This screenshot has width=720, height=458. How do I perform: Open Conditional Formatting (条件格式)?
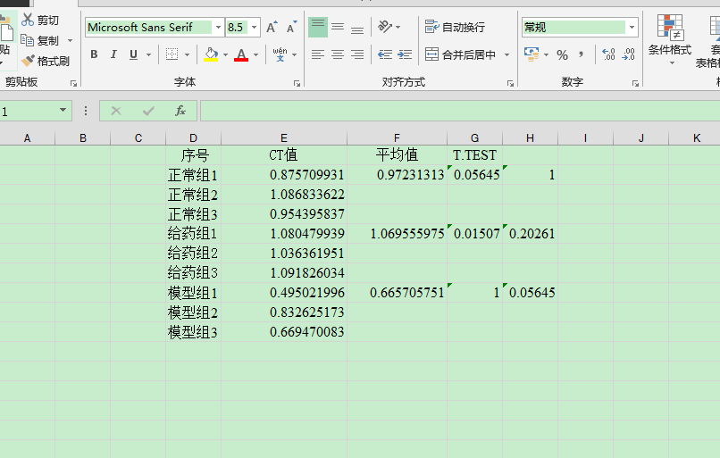669,39
